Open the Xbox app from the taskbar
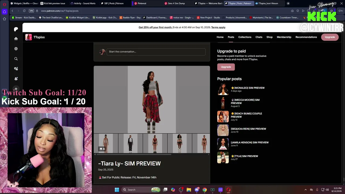This screenshot has height=194, width=345. [212, 190]
